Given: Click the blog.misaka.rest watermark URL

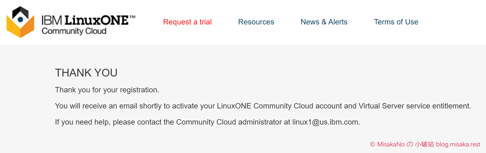Looking at the screenshot, I should tap(458, 144).
